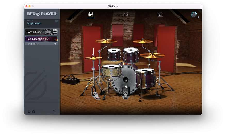Click the Original Mix preset name
The width and height of the screenshot is (226, 135).
pos(34,24)
